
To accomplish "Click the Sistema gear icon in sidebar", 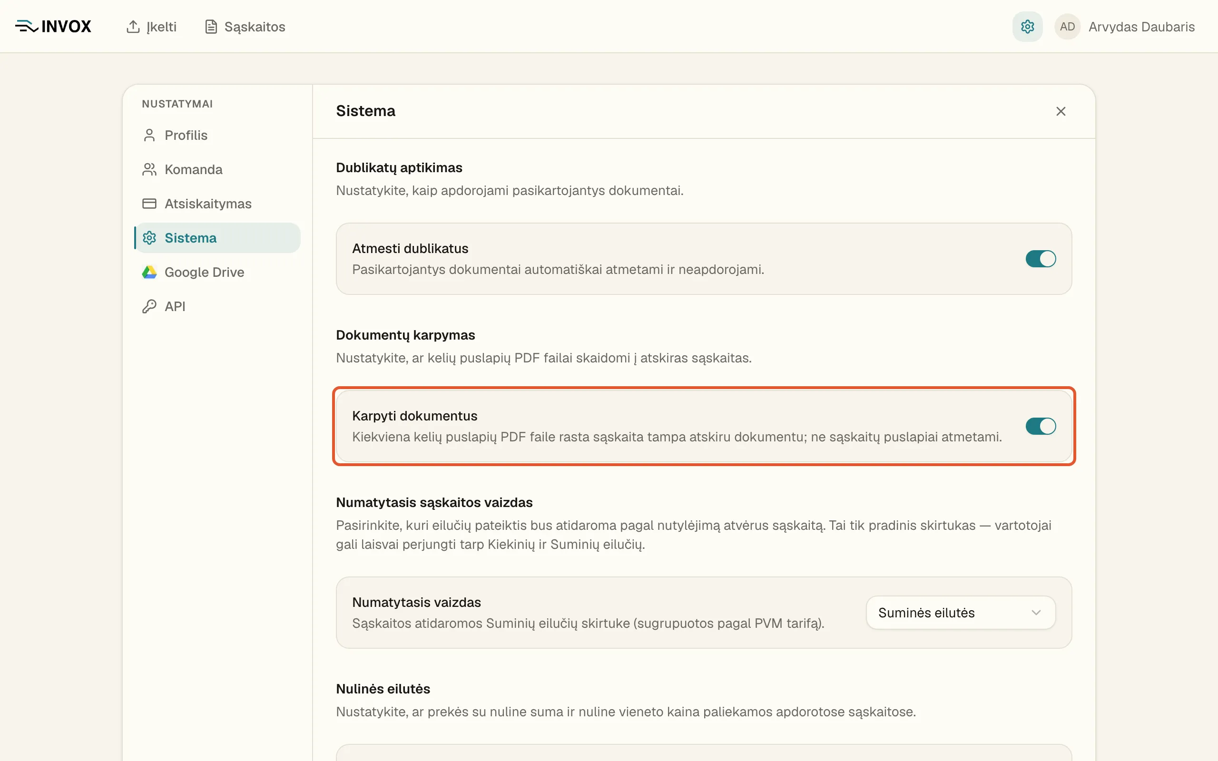I will pos(149,238).
